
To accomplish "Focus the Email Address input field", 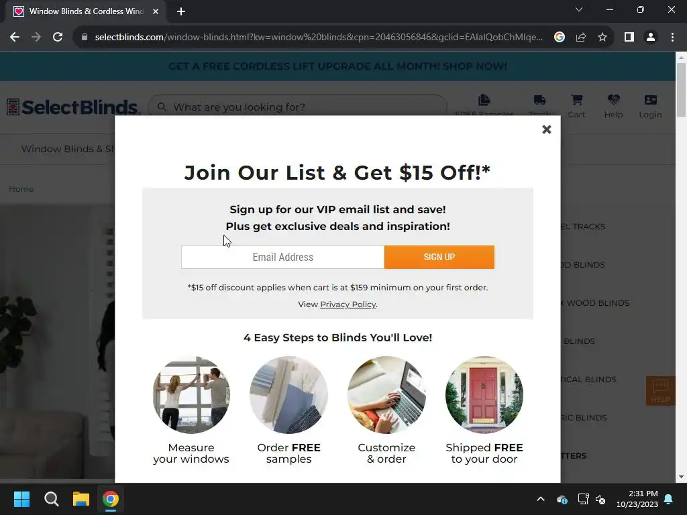I will pos(282,257).
